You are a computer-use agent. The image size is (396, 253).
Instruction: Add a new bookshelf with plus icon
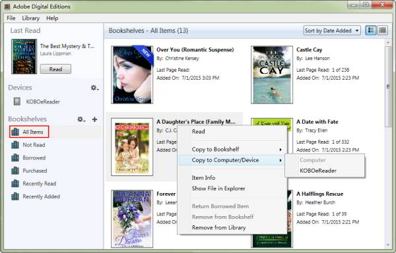pos(94,119)
